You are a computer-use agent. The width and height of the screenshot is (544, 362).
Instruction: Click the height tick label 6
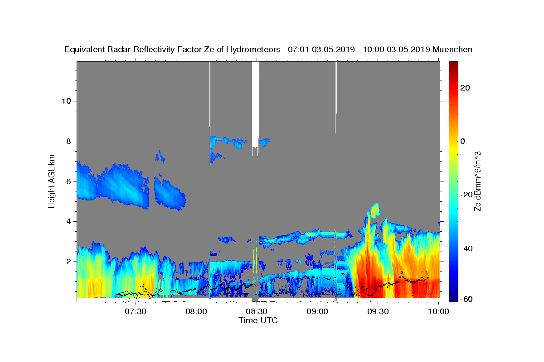pos(68,181)
